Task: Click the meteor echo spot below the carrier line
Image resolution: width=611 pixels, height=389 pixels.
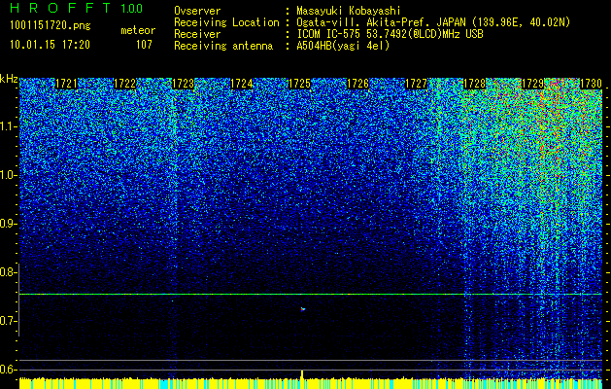Action: coord(303,309)
